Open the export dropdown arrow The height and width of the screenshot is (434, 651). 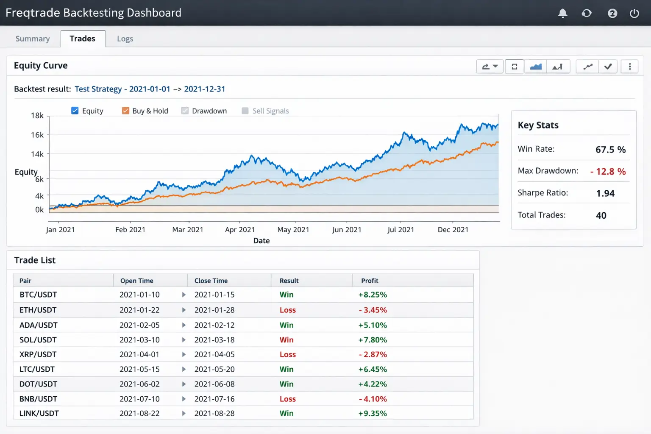[495, 67]
